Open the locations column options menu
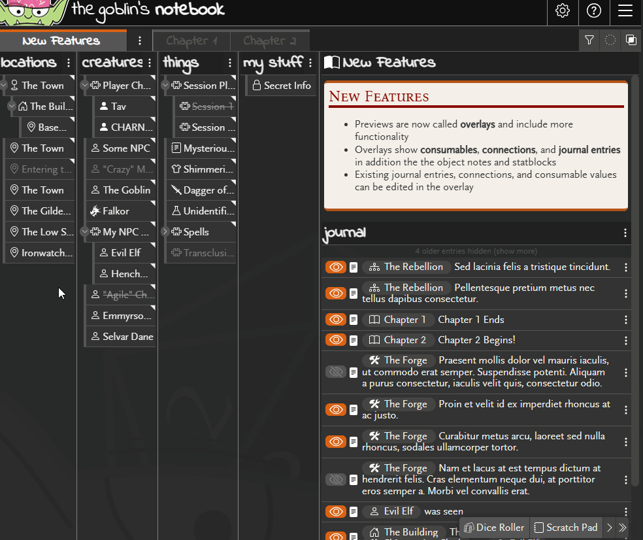Viewport: 643px width, 540px height. coord(69,63)
